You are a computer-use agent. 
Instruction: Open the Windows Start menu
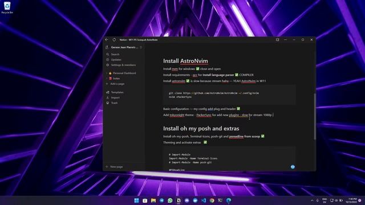[137, 200]
